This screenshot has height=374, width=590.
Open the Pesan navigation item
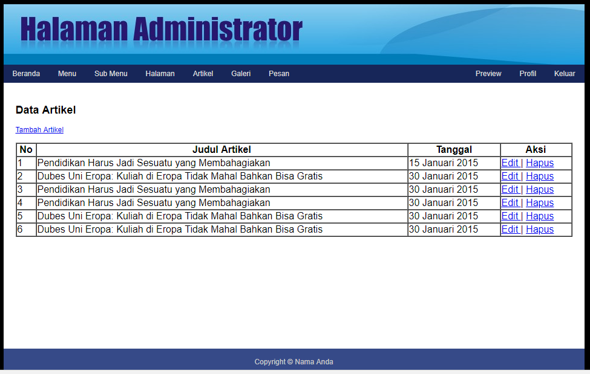279,74
